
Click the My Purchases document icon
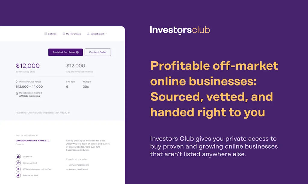click(64, 34)
